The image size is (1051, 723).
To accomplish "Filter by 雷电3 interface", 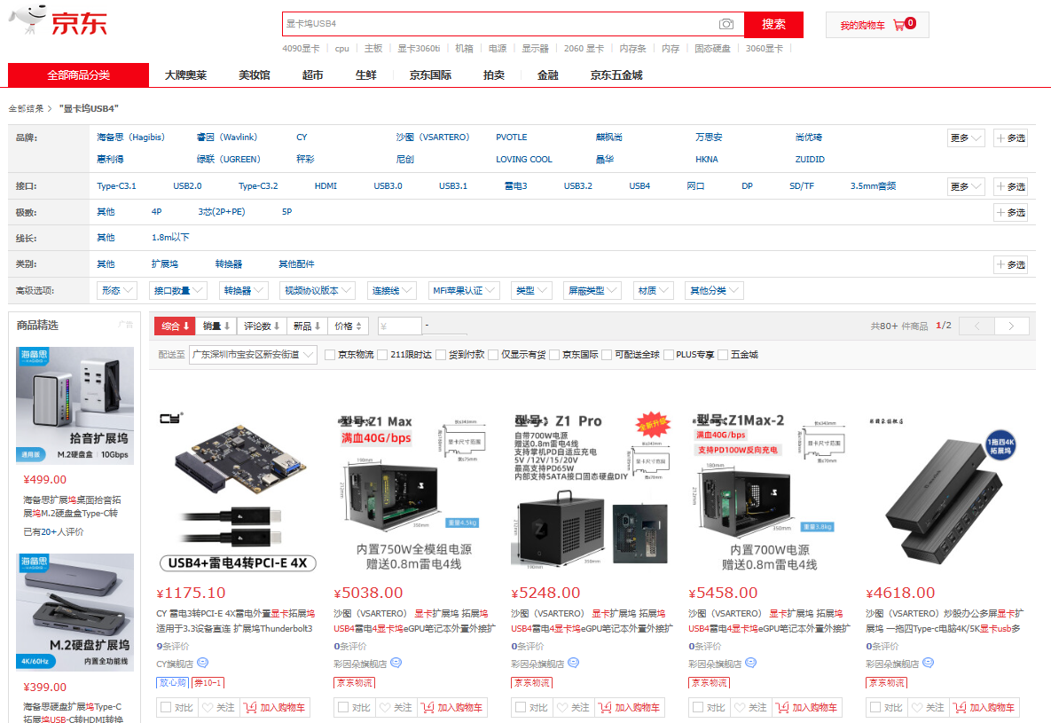I will coord(515,185).
